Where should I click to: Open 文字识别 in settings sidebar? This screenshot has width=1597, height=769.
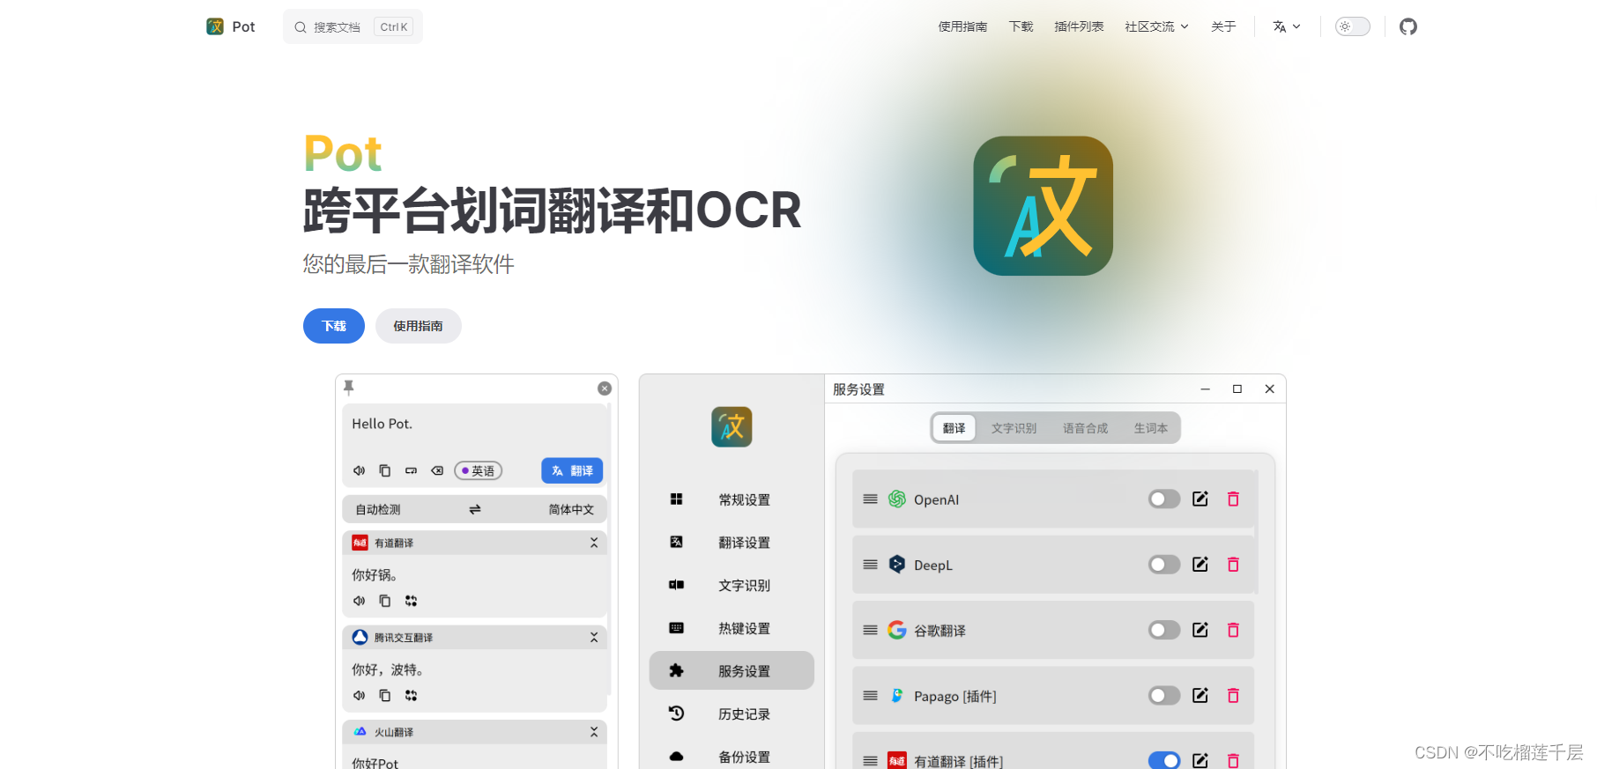click(x=732, y=585)
